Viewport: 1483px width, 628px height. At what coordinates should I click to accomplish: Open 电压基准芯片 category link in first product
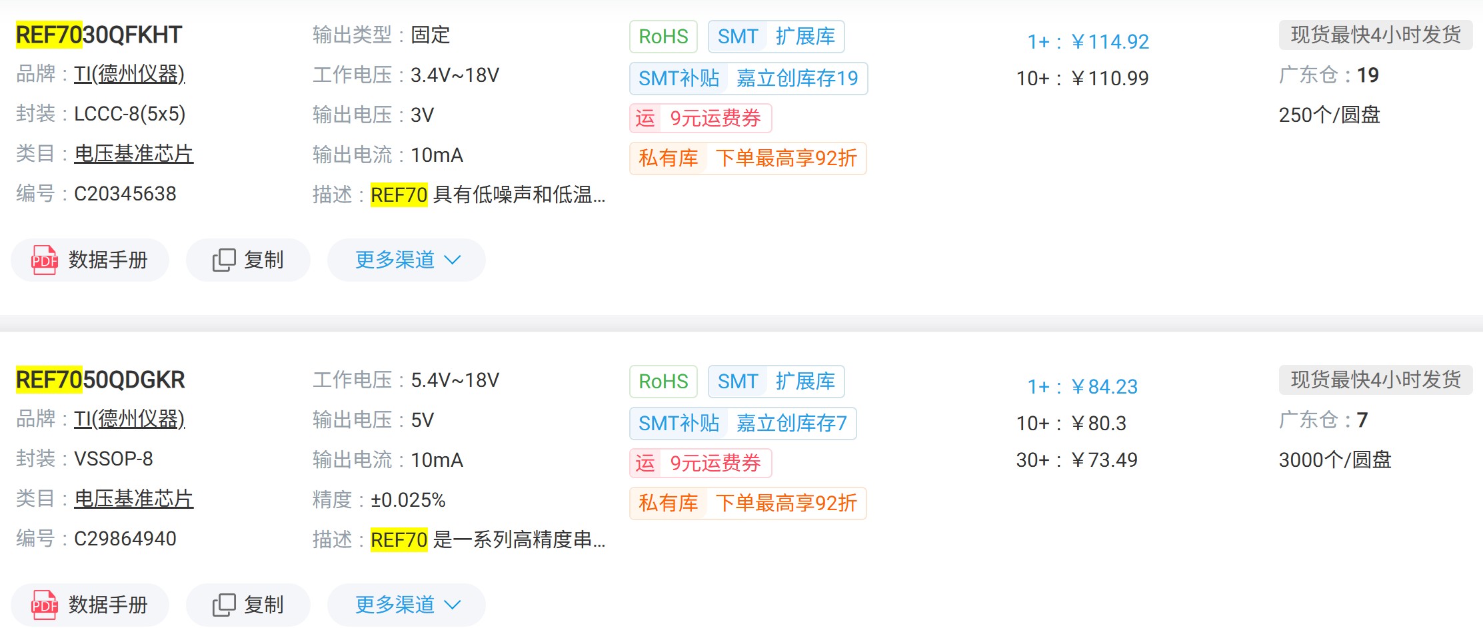[133, 154]
